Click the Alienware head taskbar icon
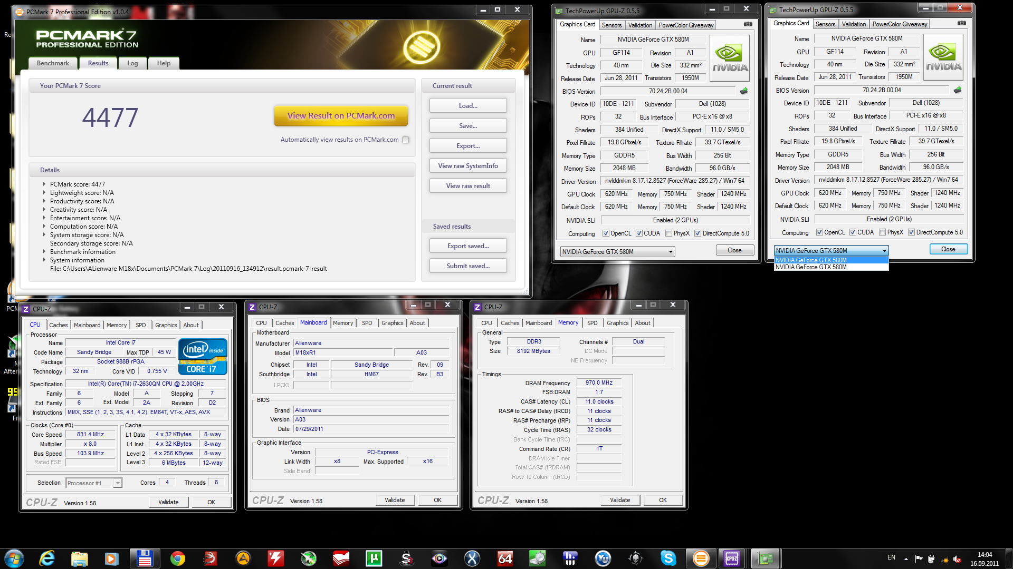This screenshot has width=1013, height=569. (636, 558)
